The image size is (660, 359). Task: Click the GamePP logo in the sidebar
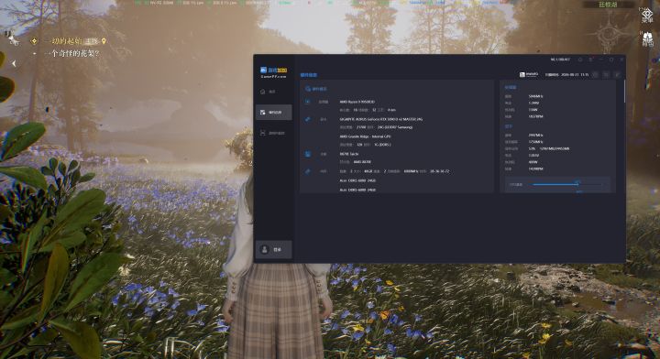(x=273, y=72)
